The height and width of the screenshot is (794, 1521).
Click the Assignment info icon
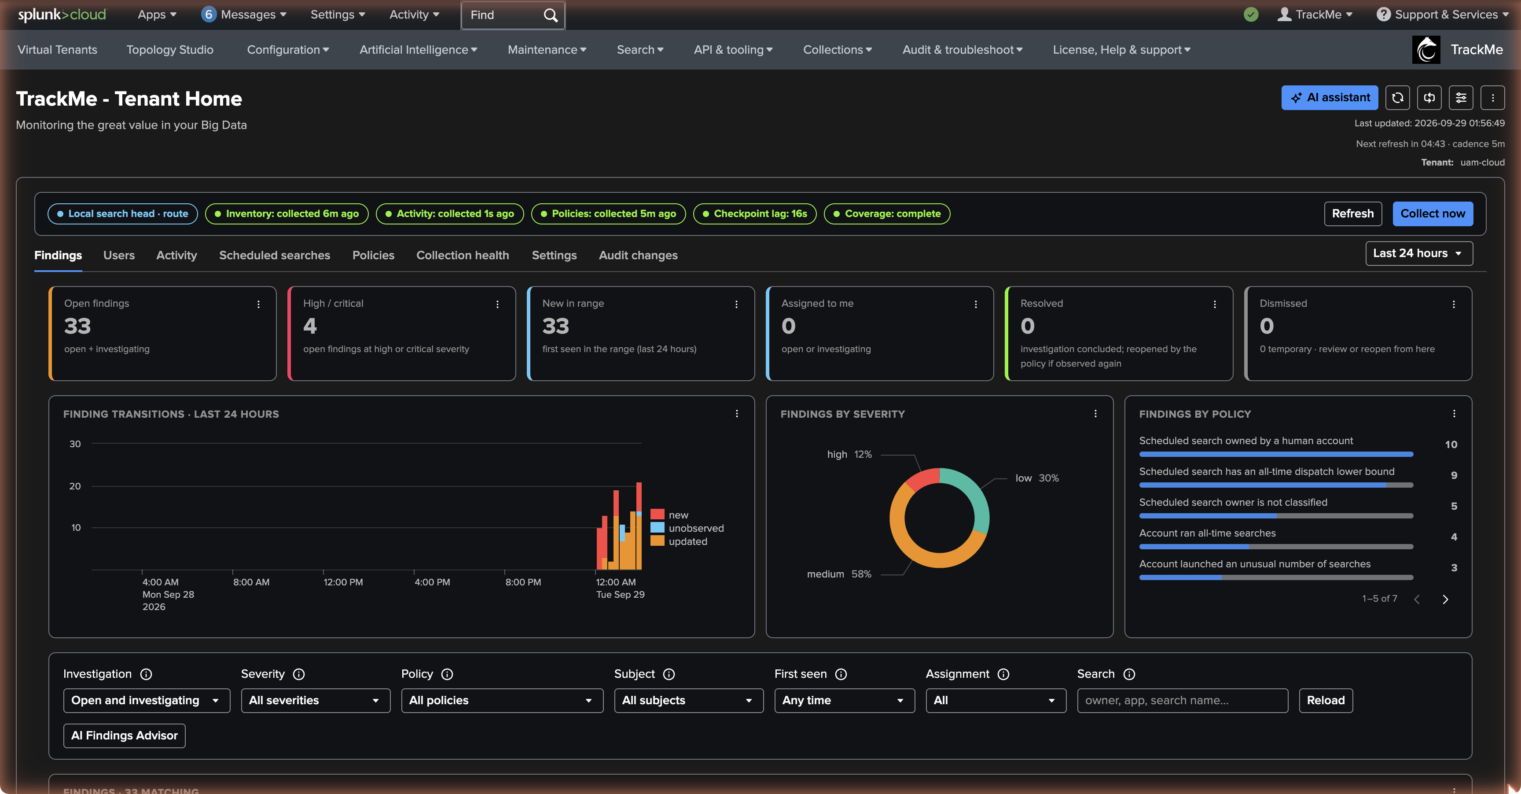pyautogui.click(x=1003, y=674)
